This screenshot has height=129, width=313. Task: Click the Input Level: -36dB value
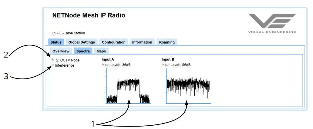tap(116, 65)
